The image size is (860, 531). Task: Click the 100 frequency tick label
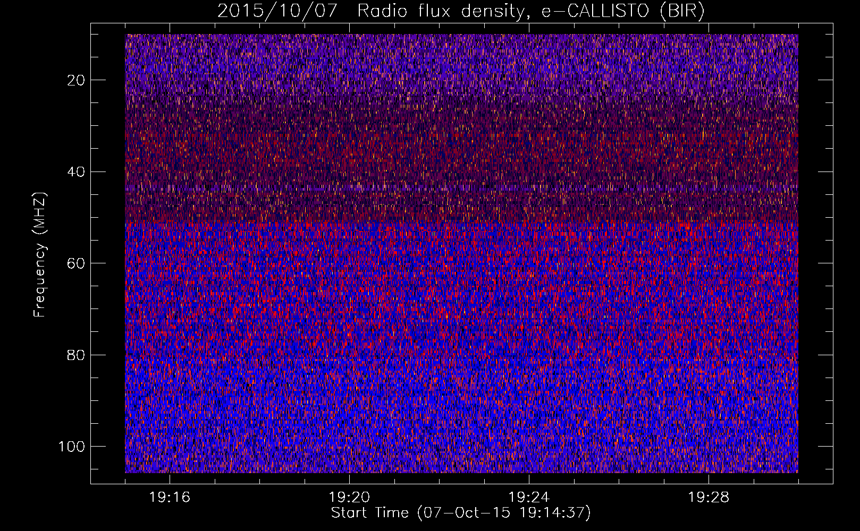pyautogui.click(x=72, y=447)
